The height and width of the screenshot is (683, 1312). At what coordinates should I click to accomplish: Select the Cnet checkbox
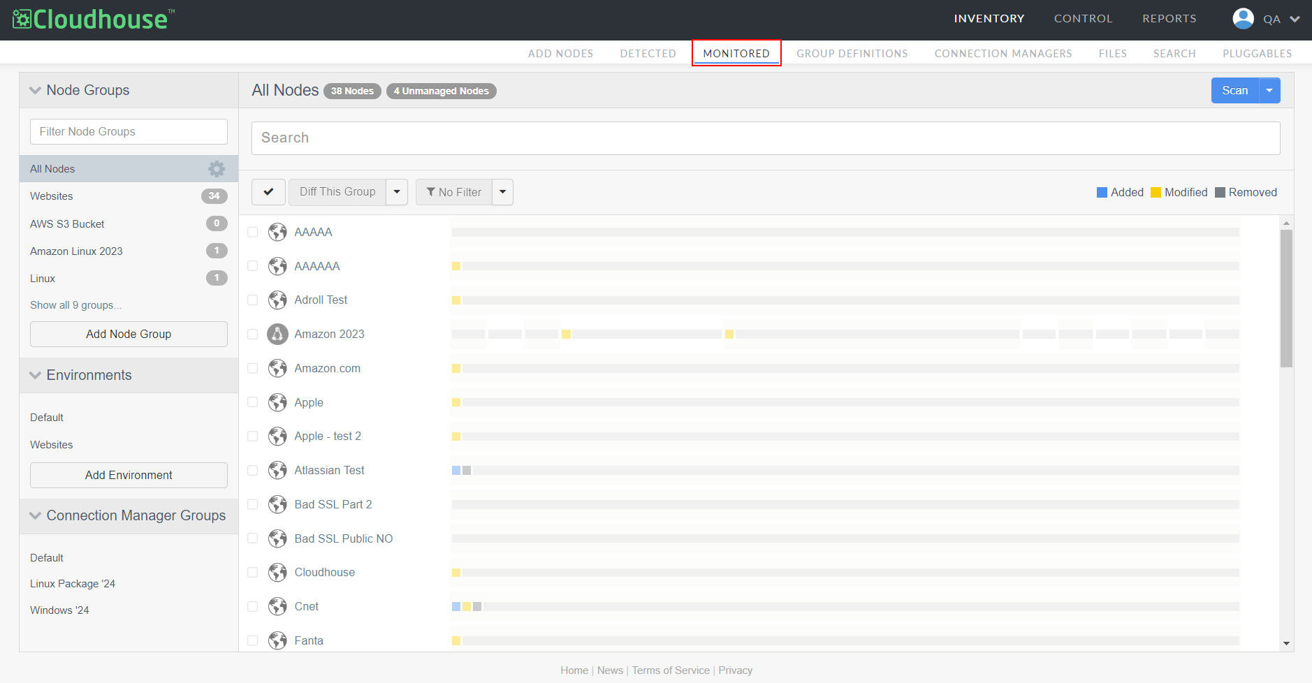tap(253, 606)
